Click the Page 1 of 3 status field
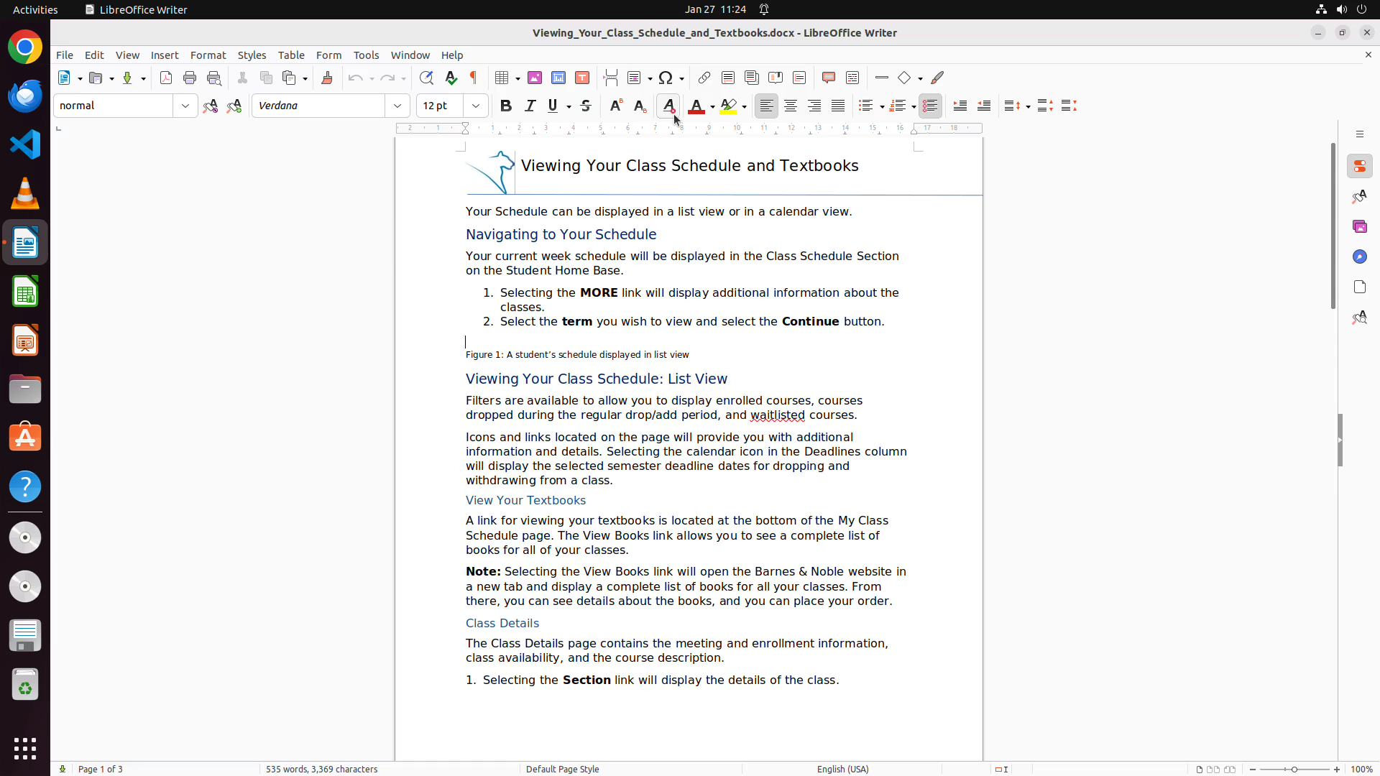The image size is (1380, 776). [x=100, y=769]
